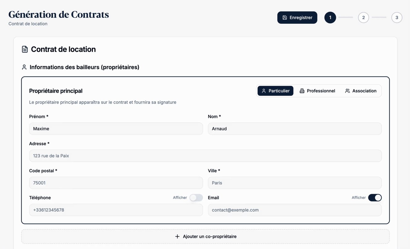Jump to step 3 in the stepper
The width and height of the screenshot is (410, 249).
click(397, 18)
